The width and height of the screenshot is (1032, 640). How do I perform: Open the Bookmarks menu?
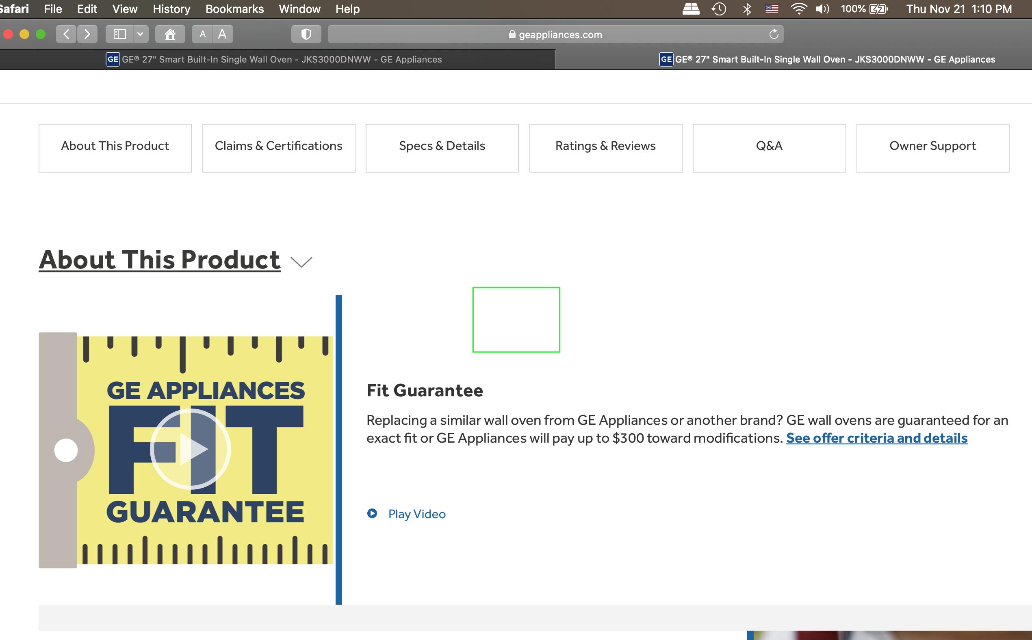coord(234,9)
